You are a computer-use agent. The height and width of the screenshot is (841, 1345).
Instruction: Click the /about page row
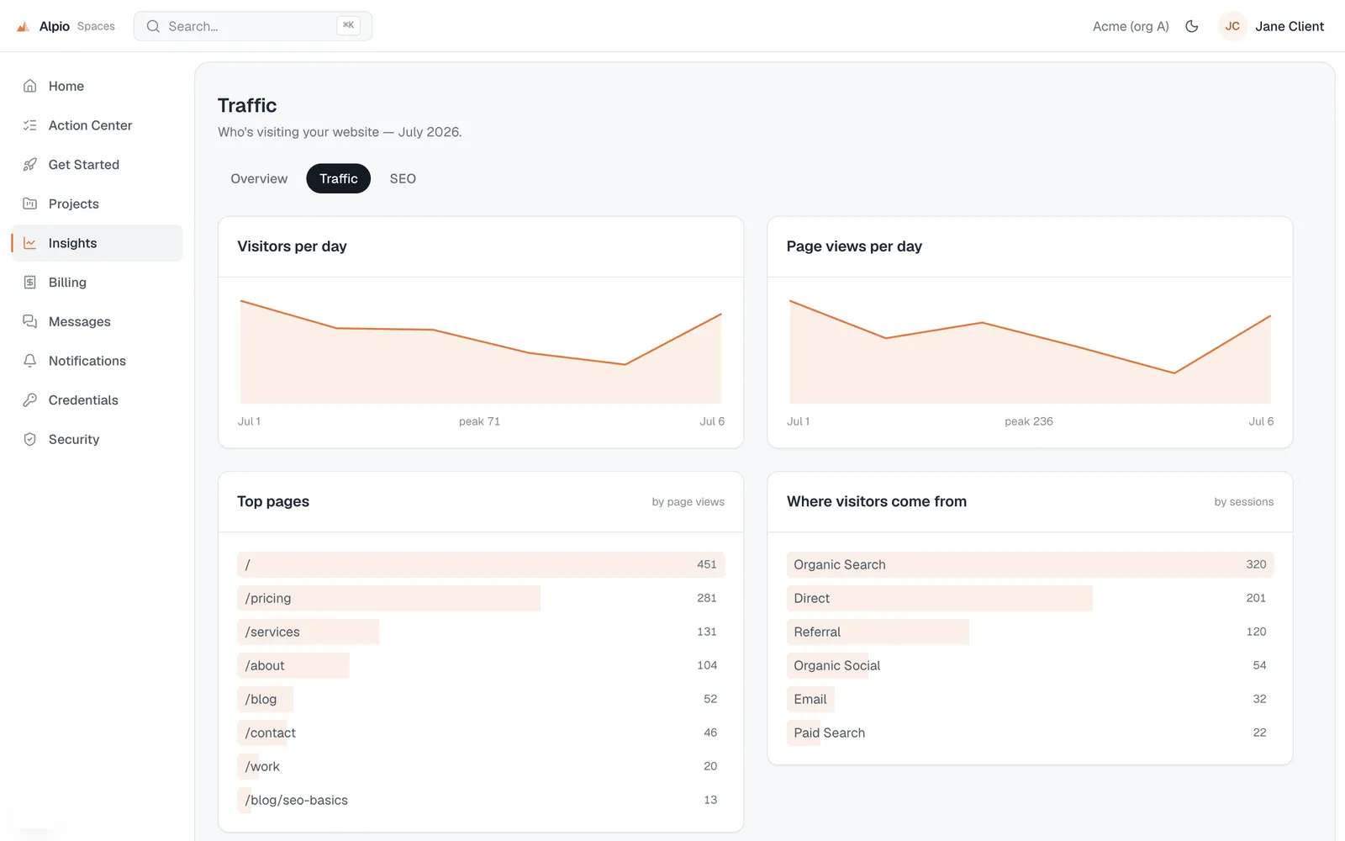coord(481,665)
